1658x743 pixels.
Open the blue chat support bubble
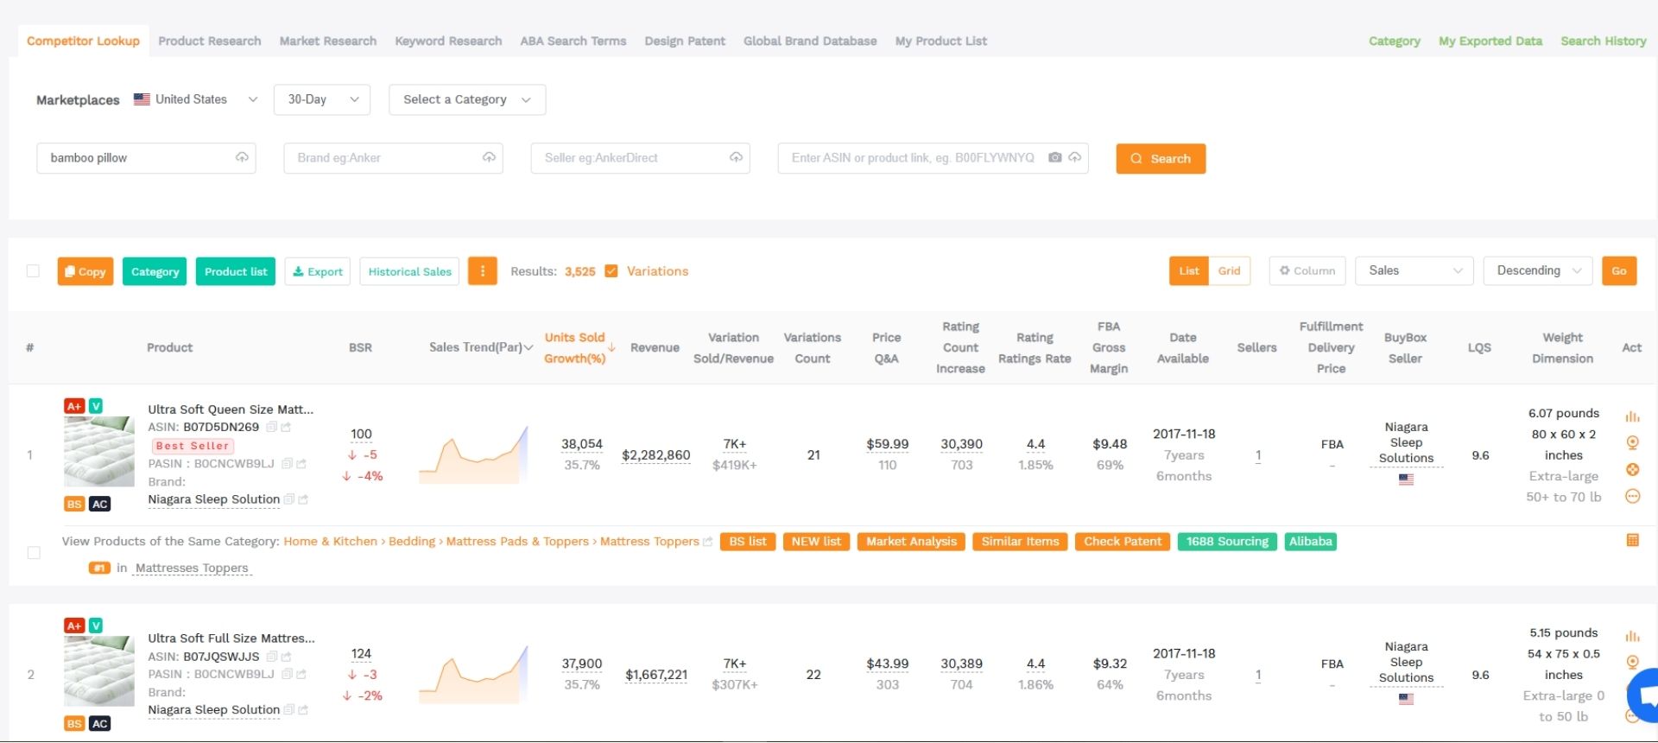point(1645,695)
